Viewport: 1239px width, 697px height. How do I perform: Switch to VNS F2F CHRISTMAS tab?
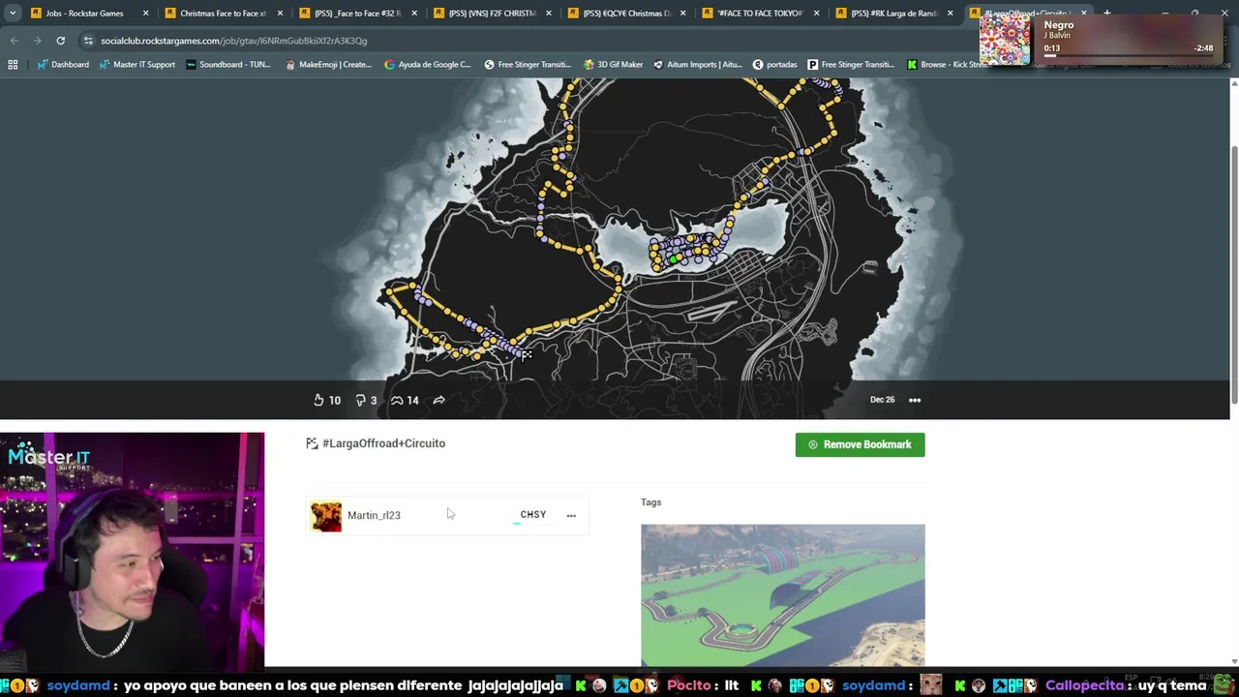pyautogui.click(x=491, y=14)
